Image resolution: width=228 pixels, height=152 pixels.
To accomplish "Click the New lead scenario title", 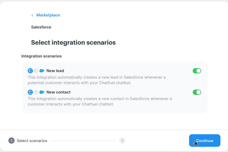I will click(55, 71).
